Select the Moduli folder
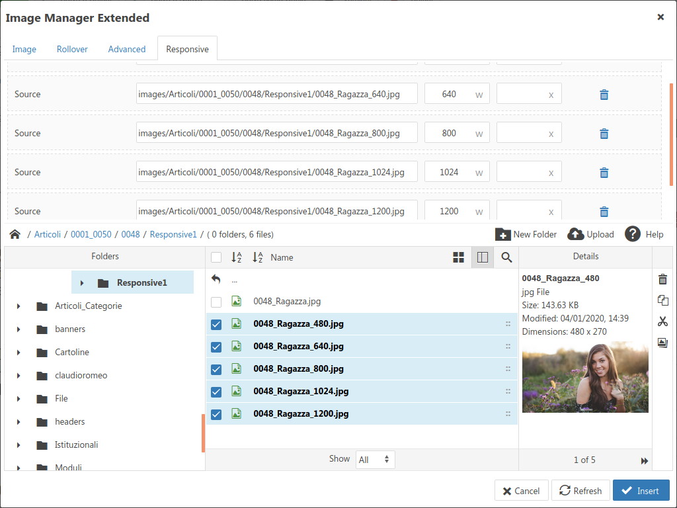This screenshot has height=508, width=677. coord(68,467)
